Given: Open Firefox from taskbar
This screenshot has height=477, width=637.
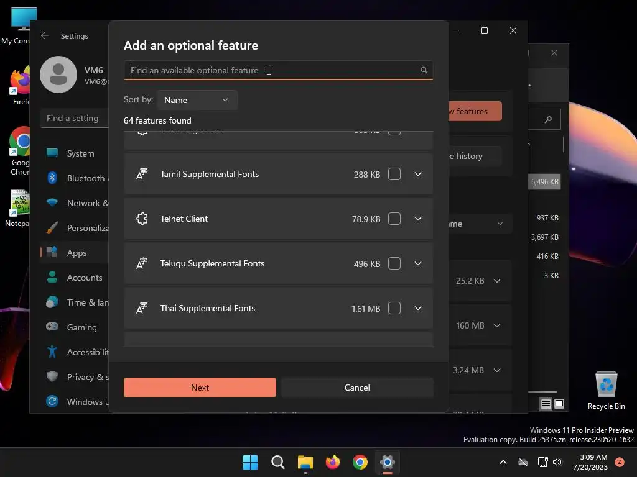Looking at the screenshot, I should coord(333,462).
